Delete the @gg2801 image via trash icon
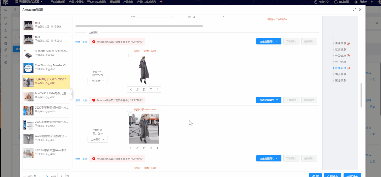 coord(144,90)
